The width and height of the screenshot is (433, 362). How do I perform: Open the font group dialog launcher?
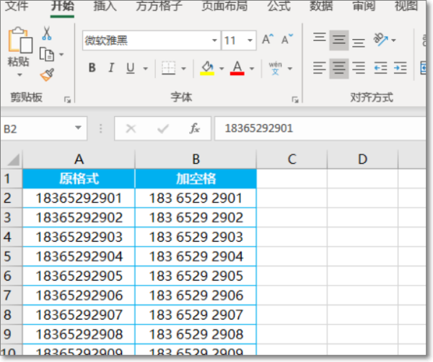[x=295, y=100]
